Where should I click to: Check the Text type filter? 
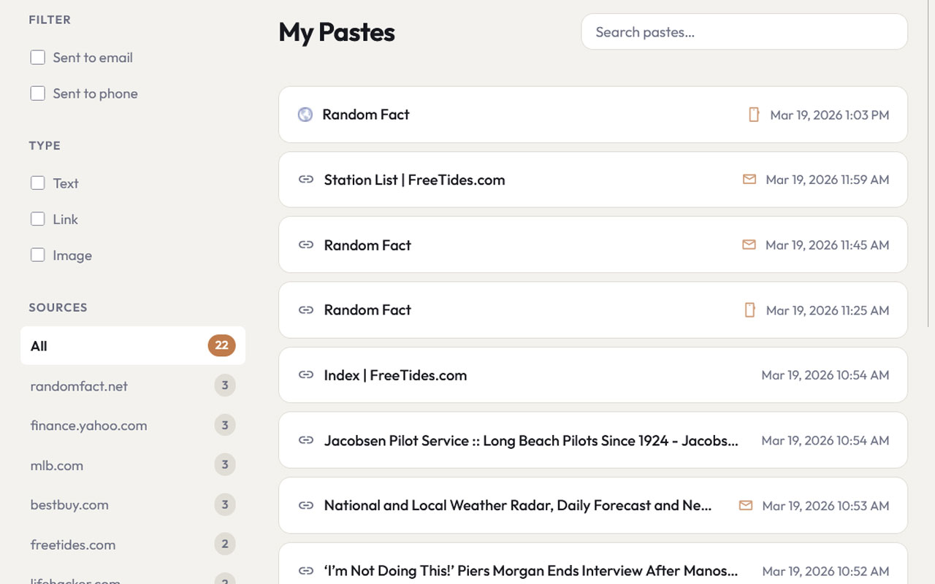click(38, 183)
